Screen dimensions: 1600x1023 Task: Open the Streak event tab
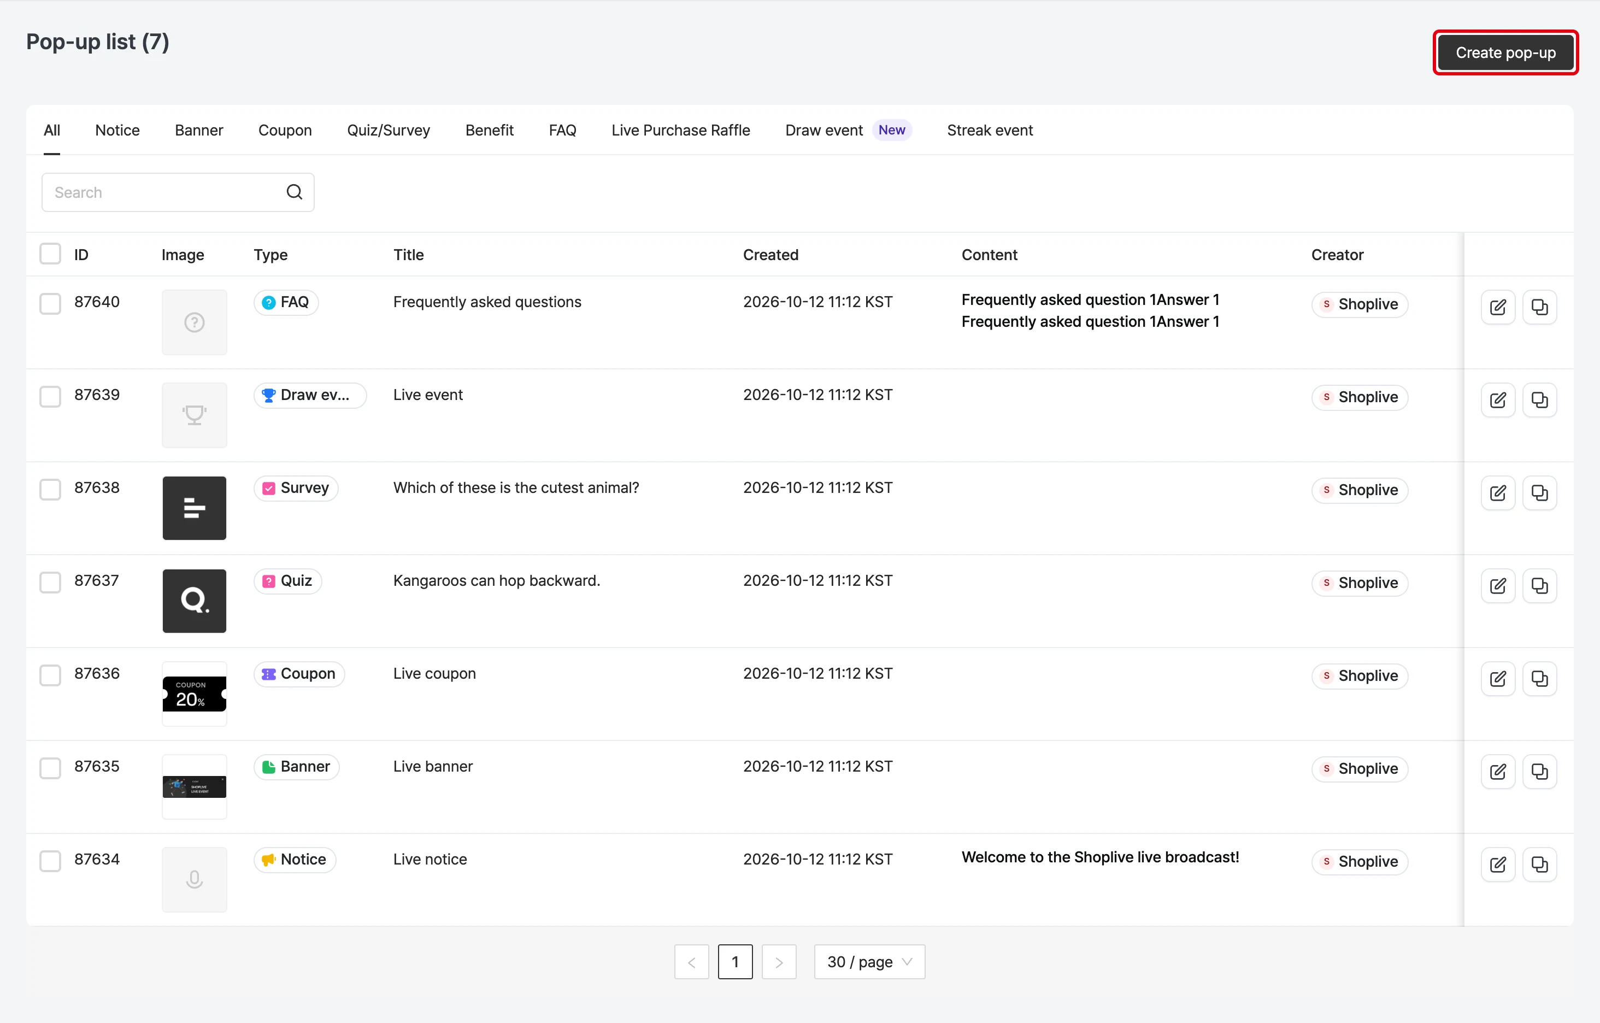(x=990, y=130)
